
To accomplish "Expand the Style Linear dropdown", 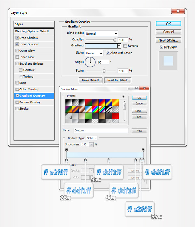I will coord(94,53).
